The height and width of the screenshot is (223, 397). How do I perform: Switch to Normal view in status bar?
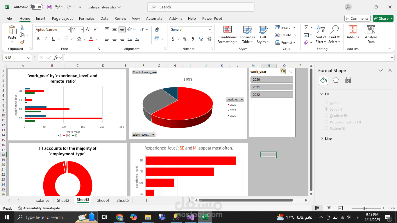[317, 208]
